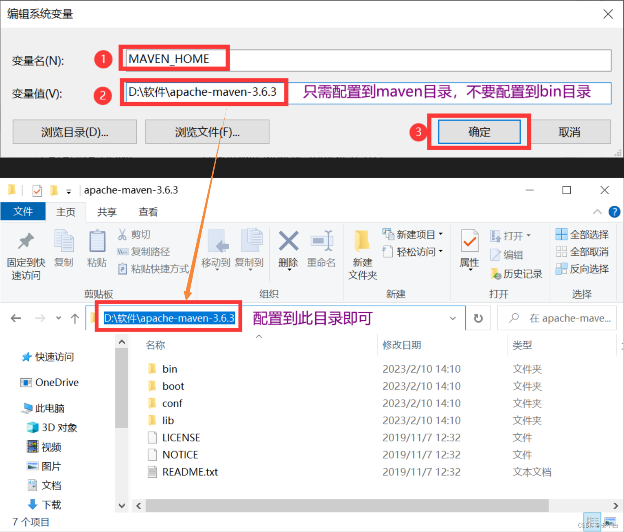Switch to the Home (主页) tab
The width and height of the screenshot is (624, 532).
point(66,212)
